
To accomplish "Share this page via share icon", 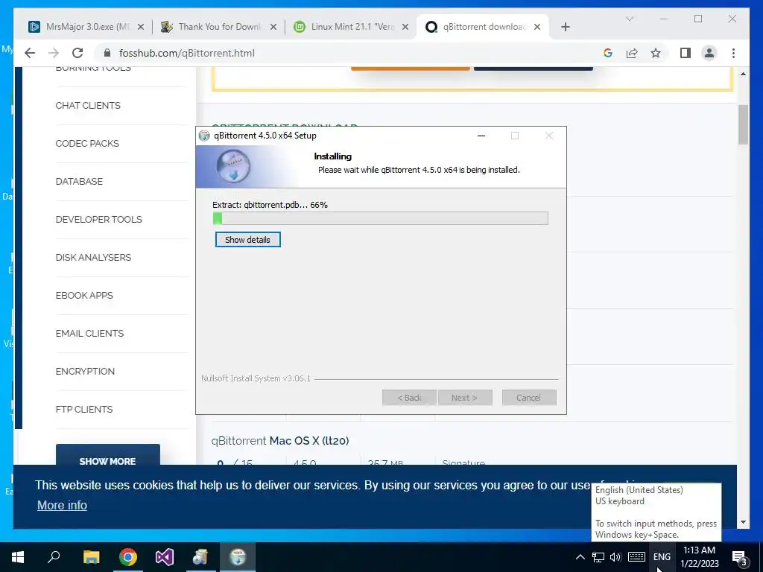I will tap(632, 53).
